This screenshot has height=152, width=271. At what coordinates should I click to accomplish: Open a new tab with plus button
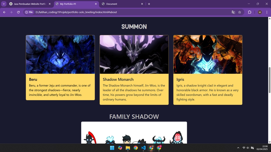pos(149,4)
